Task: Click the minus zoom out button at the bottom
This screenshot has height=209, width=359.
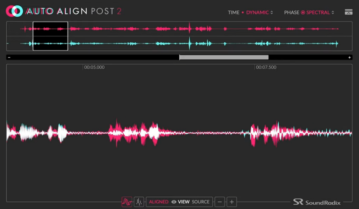Action: click(x=219, y=202)
